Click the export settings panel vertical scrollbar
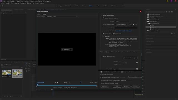 tap(141, 55)
